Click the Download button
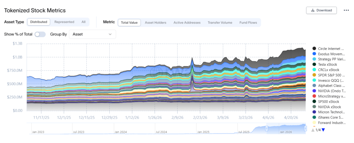Screen dimensions: 354x143 tap(322, 10)
